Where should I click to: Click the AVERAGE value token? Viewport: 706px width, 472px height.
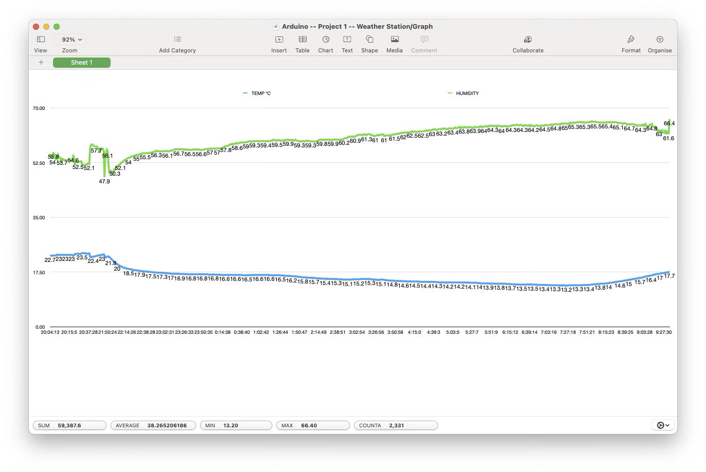tap(153, 425)
